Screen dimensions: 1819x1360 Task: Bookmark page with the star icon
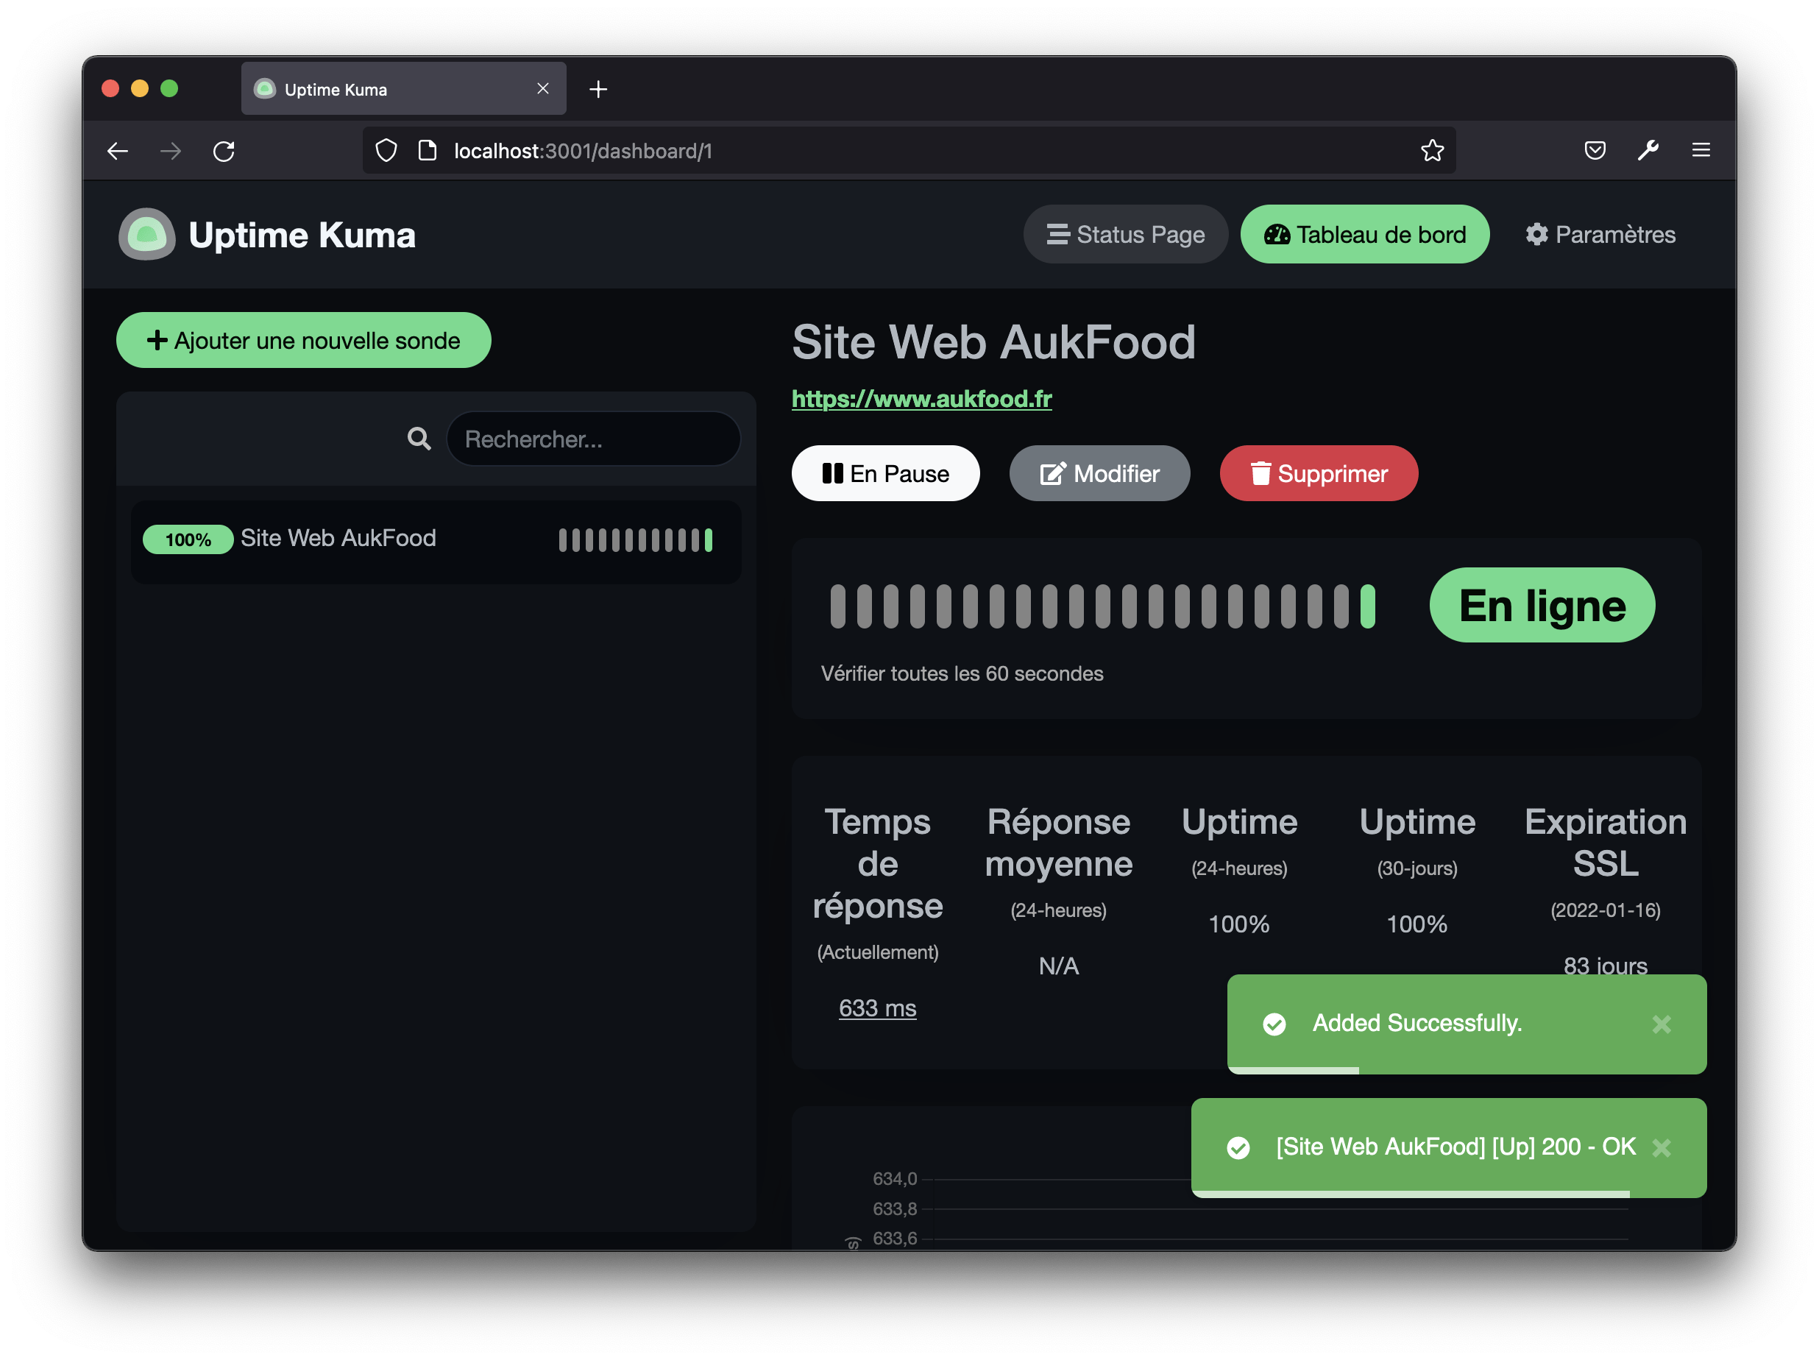pos(1432,150)
